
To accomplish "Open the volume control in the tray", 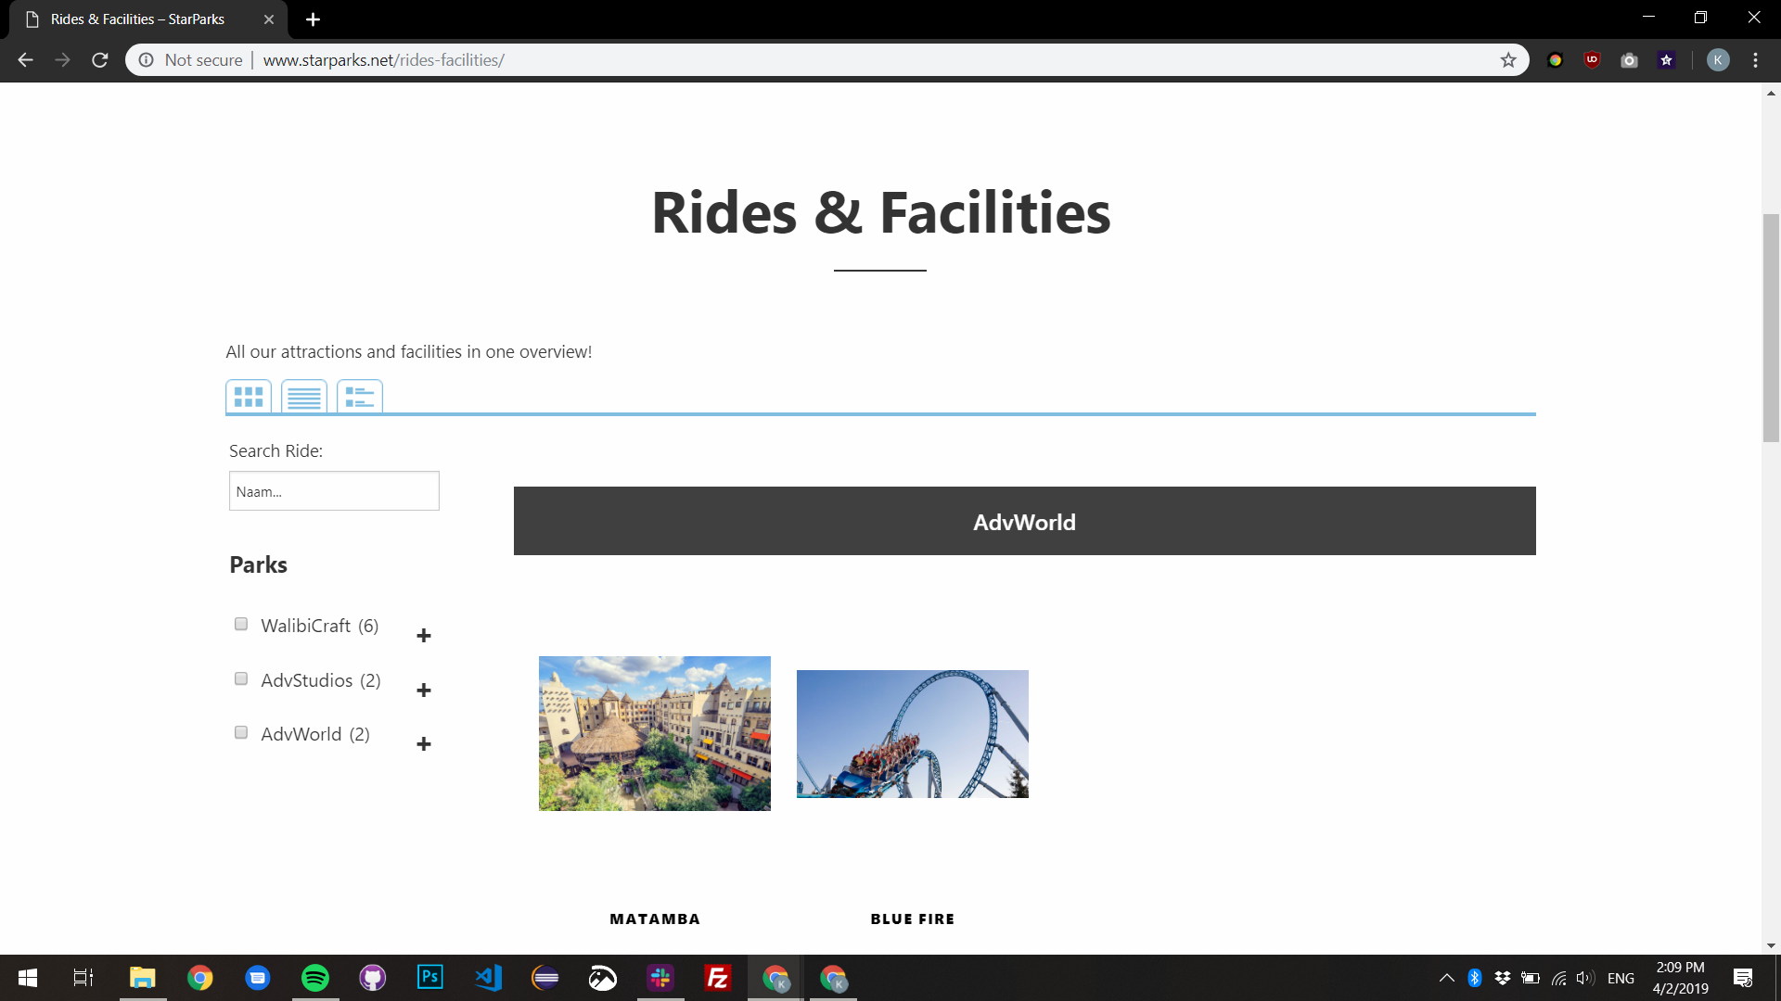I will [1585, 978].
